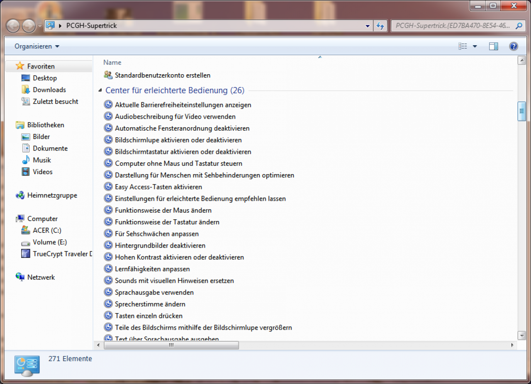Select Standardbenutzerkonto erstellen item

[x=163, y=75]
